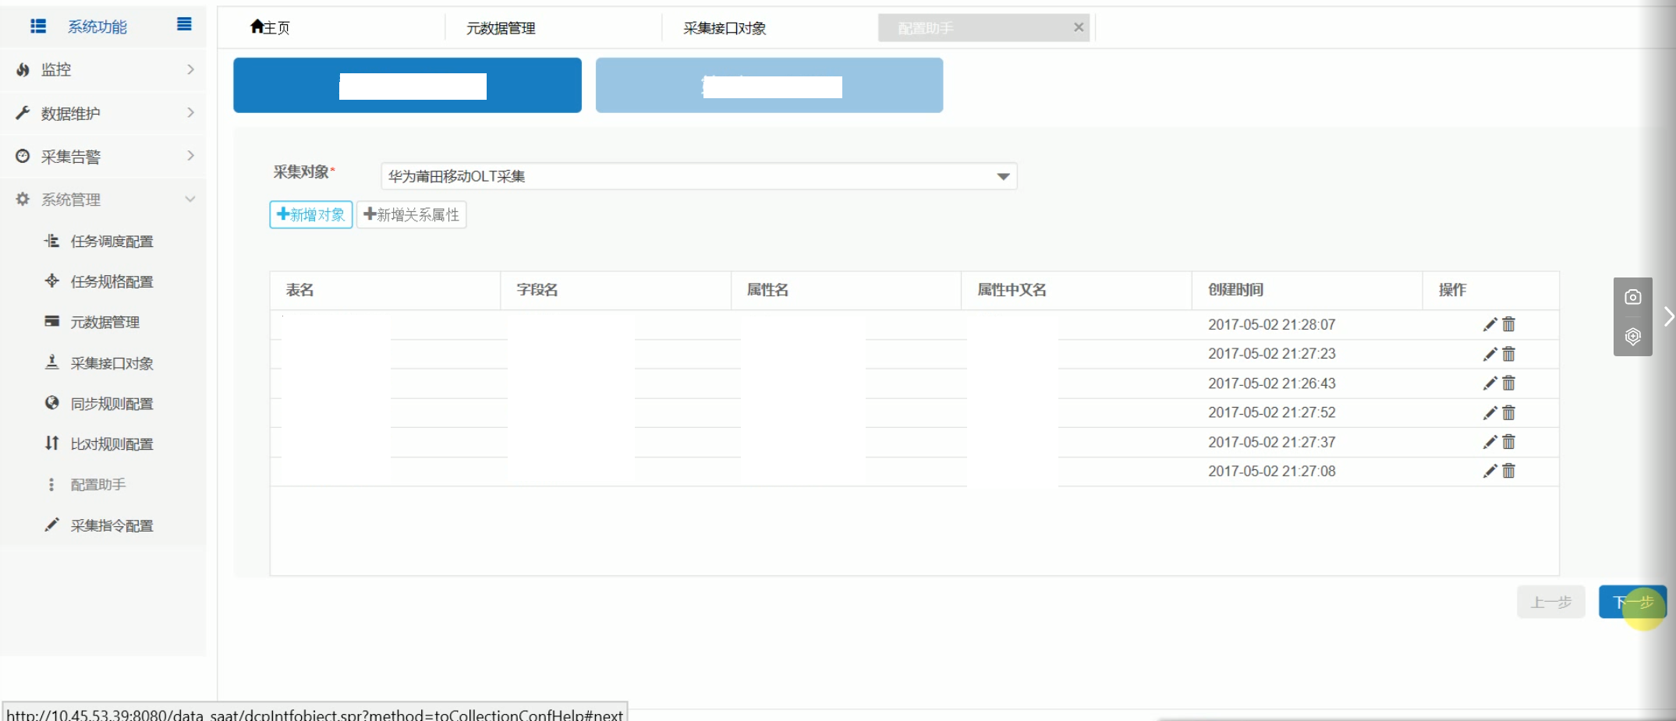Click the 系统功能 list icon
Viewport: 1676px width, 721px height.
(38, 27)
